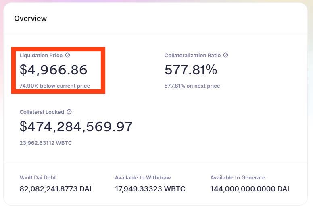Click the $474,284,569.97 collateral value
The height and width of the screenshot is (210, 313).
(76, 127)
